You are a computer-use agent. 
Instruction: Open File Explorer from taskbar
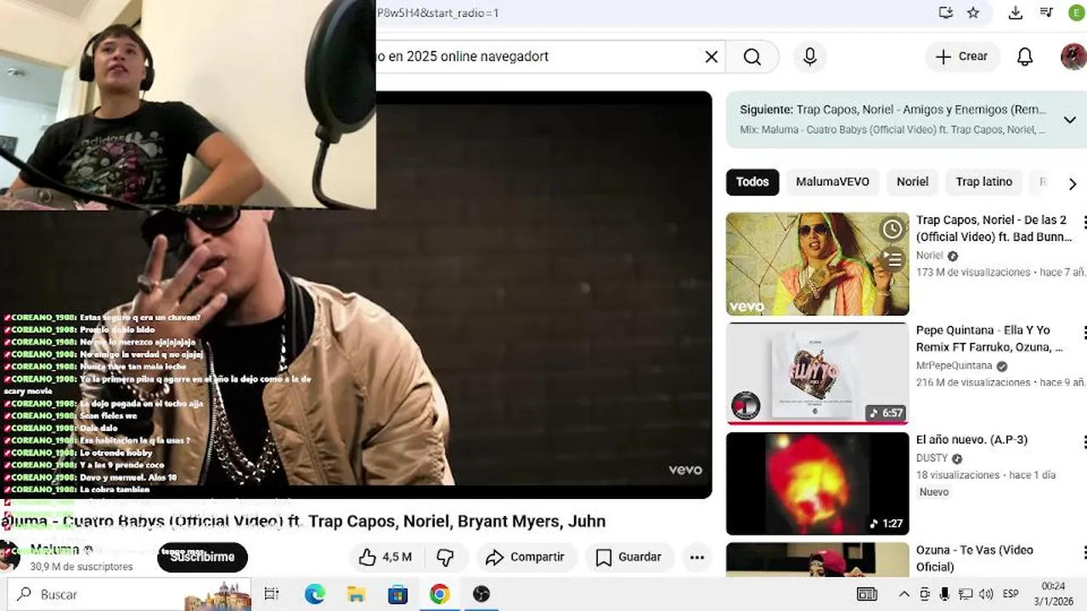coord(356,594)
